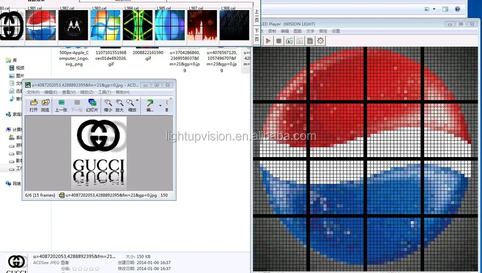Open 工具(T) menu in ACDSee
The width and height of the screenshot is (482, 273).
(x=105, y=92)
